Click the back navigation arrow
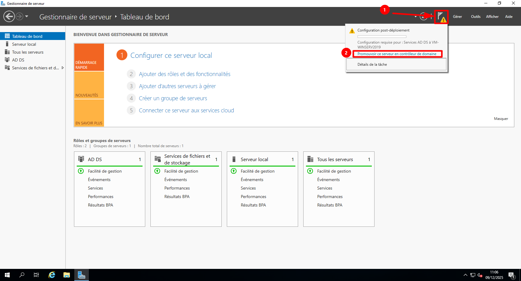Screen dimensions: 521x281 point(9,16)
